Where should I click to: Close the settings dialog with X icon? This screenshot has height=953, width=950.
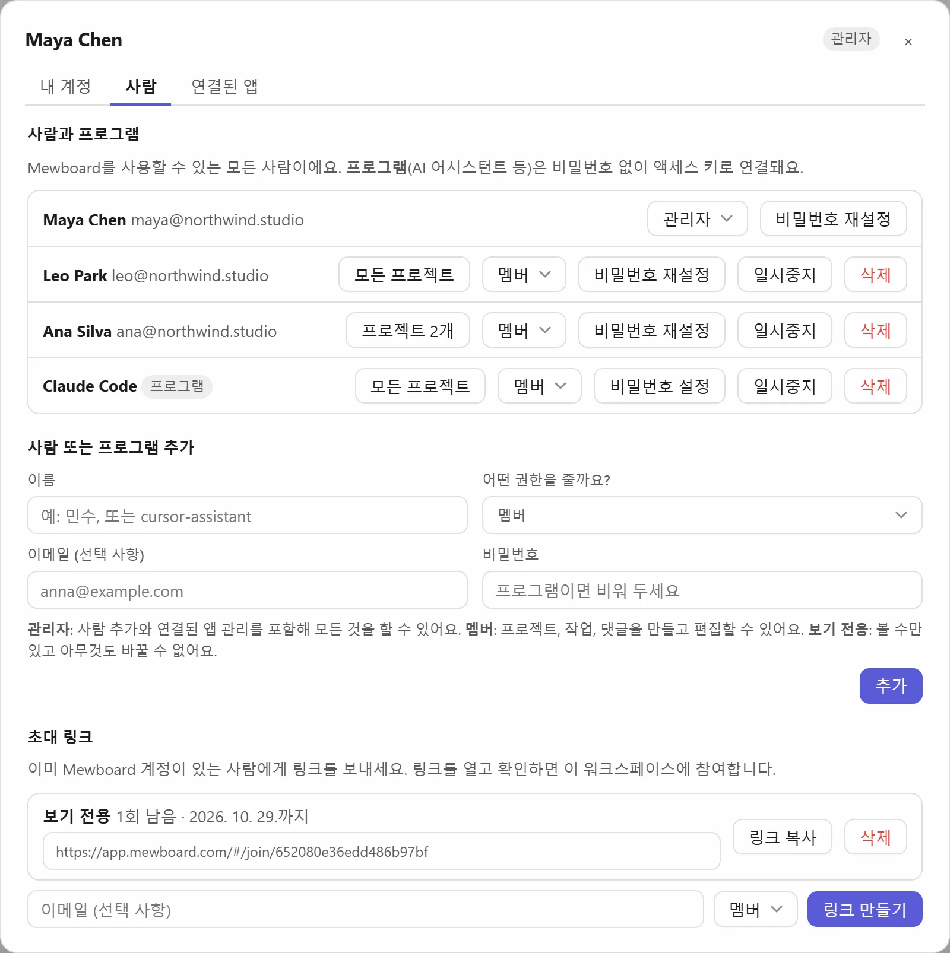tap(908, 42)
